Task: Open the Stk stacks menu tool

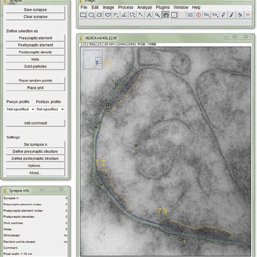Action: 215,15
